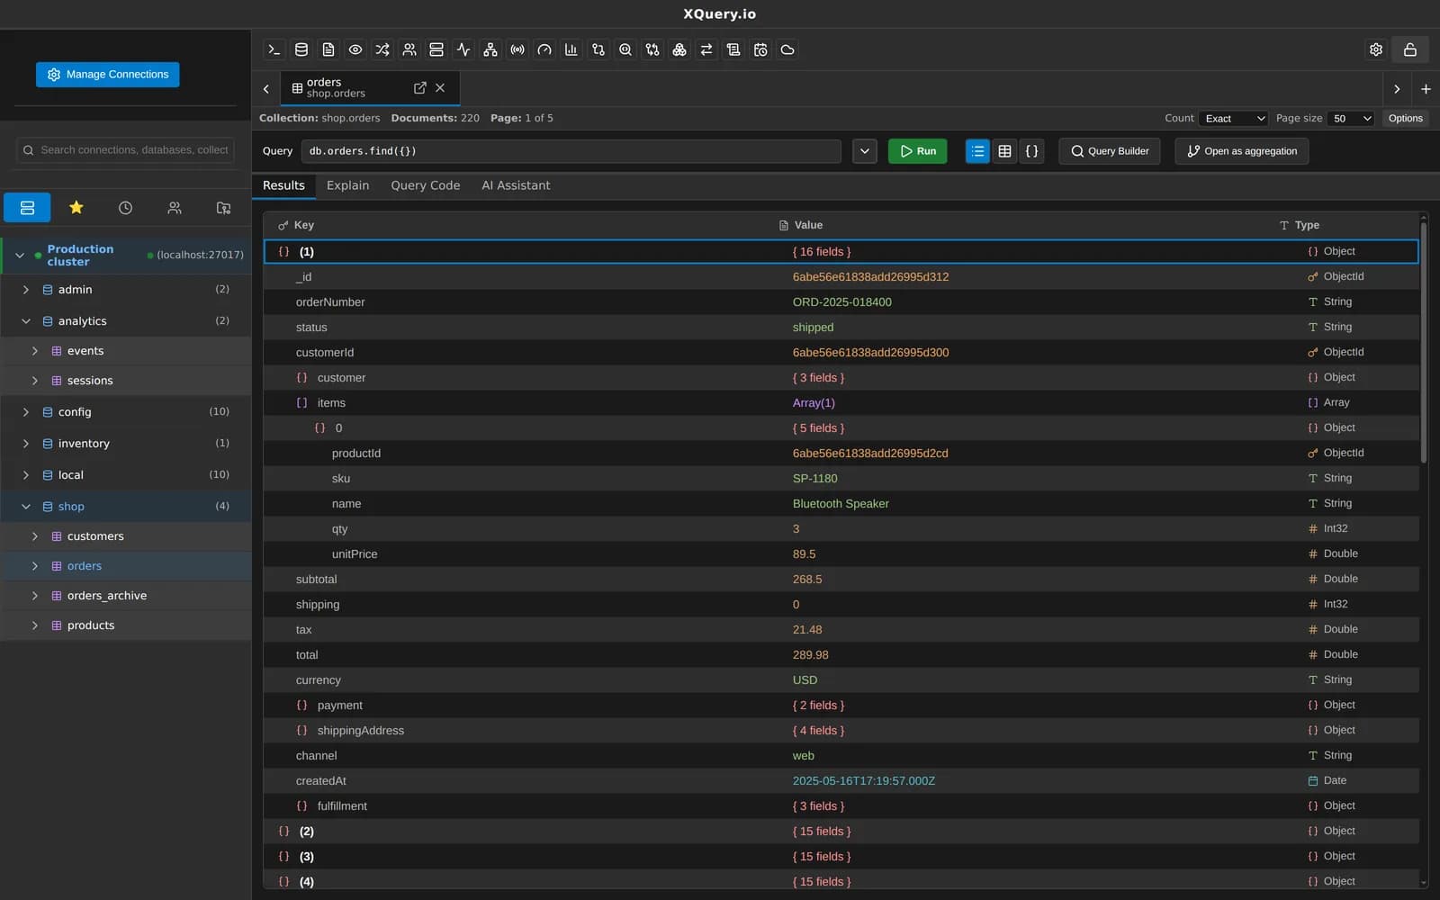Open the bar chart toolbar icon

click(x=571, y=49)
